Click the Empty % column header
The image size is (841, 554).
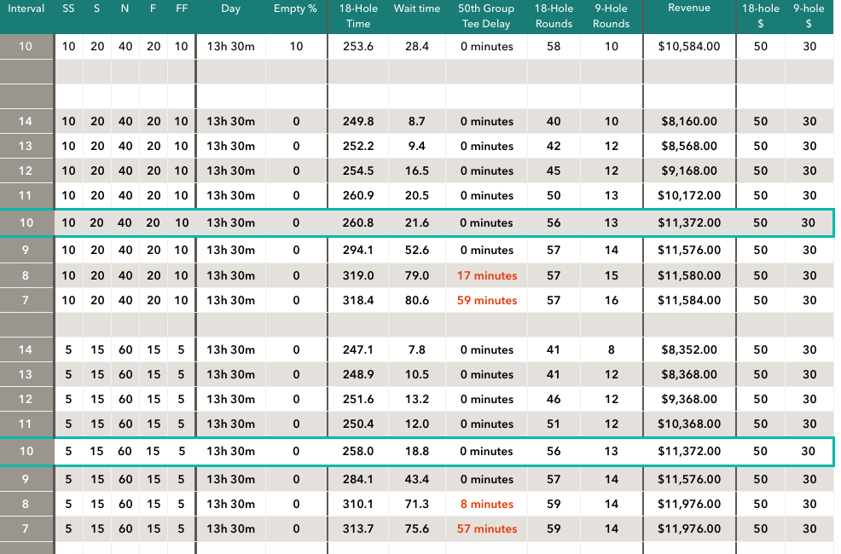coord(295,9)
